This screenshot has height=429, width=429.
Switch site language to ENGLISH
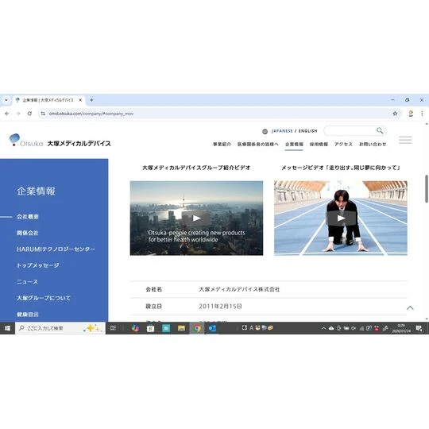click(x=307, y=131)
